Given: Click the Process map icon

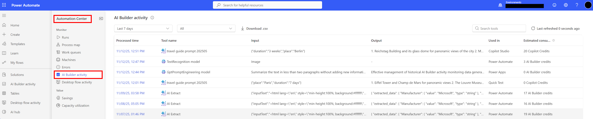Looking at the screenshot, I should 58,45.
